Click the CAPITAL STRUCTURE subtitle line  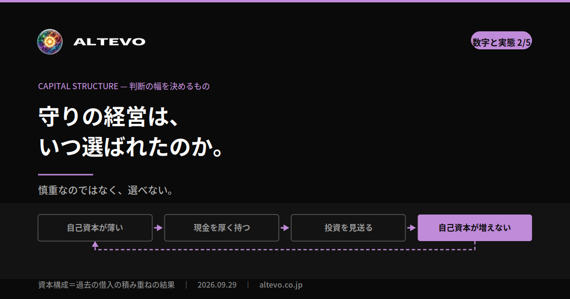pyautogui.click(x=124, y=86)
